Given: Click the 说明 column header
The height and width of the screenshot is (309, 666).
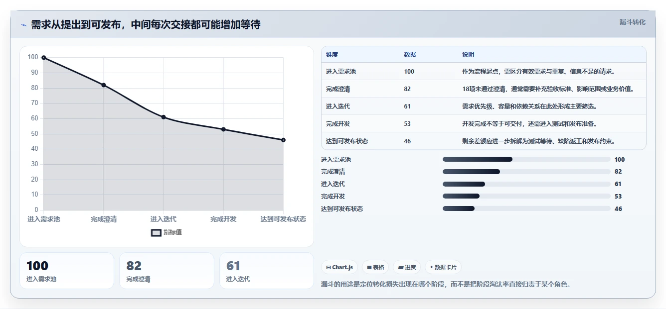Looking at the screenshot, I should click(468, 55).
